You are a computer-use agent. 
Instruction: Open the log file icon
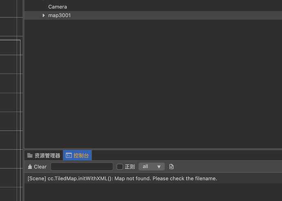pos(171,167)
